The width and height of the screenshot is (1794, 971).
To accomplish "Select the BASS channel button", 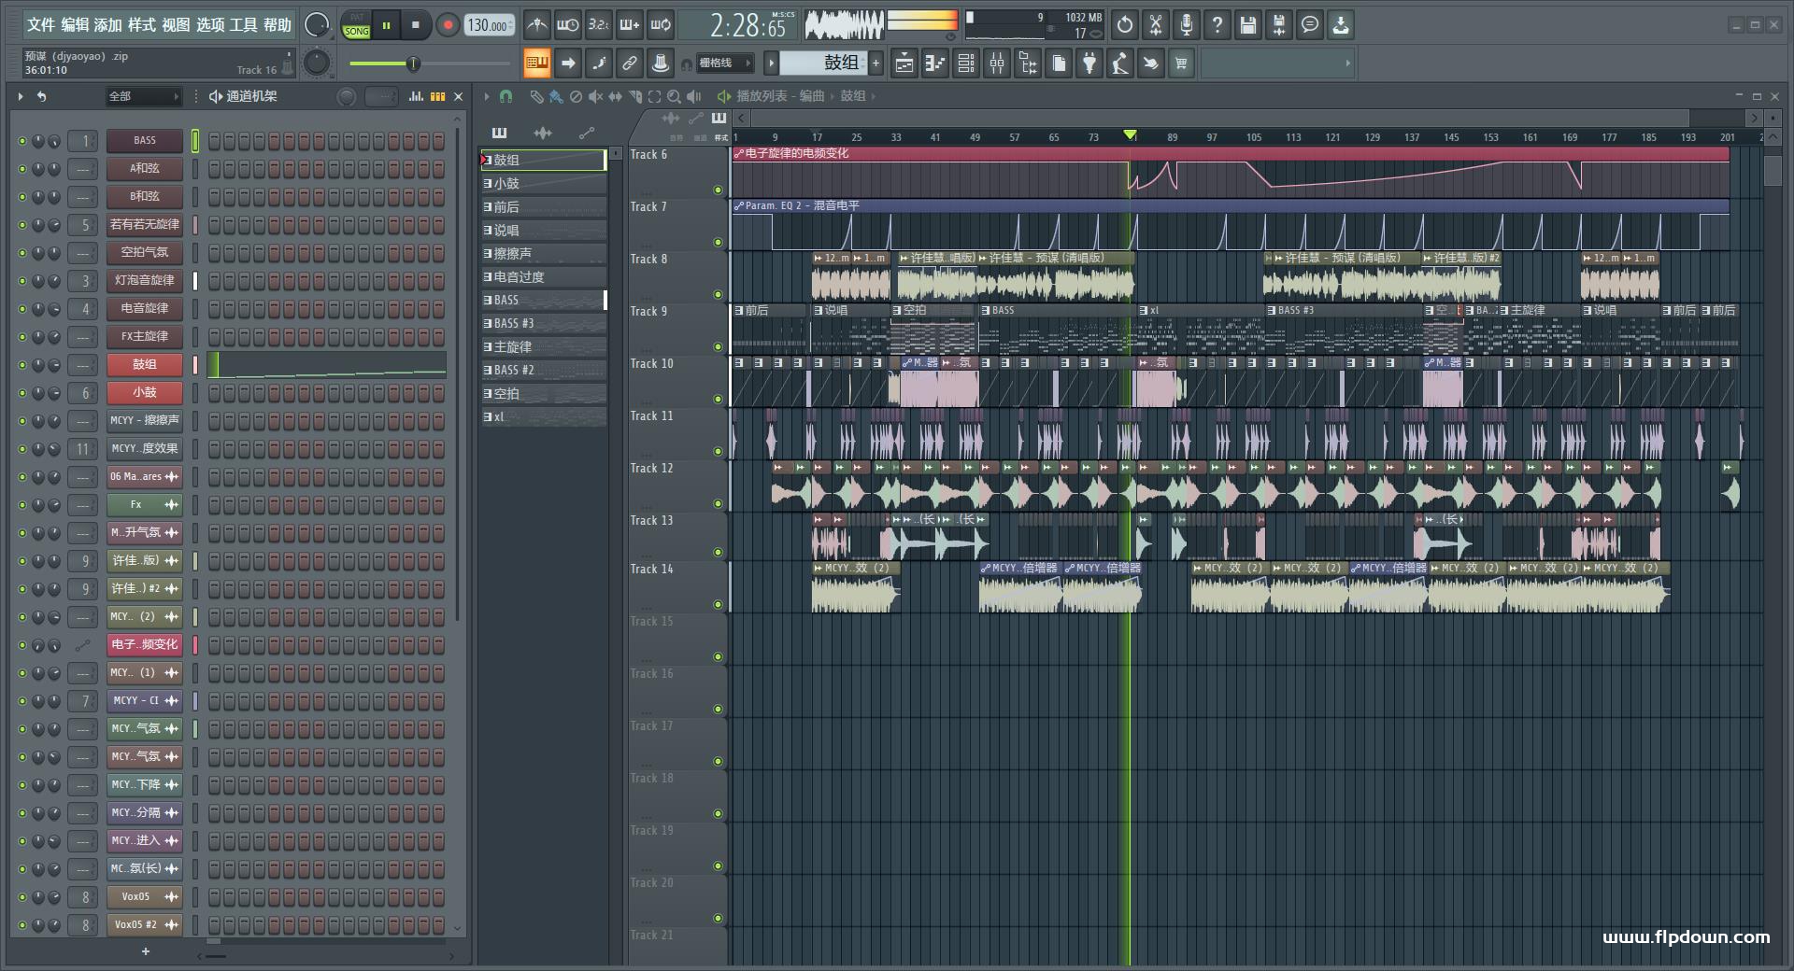I will click(144, 140).
